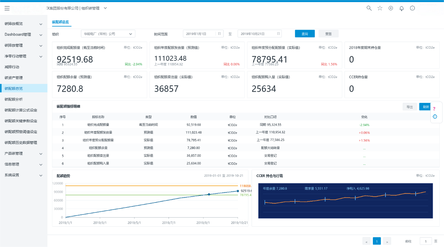444x247 pixels.
Task: Click the CCER持仓量 card
Action: pos(392,84)
